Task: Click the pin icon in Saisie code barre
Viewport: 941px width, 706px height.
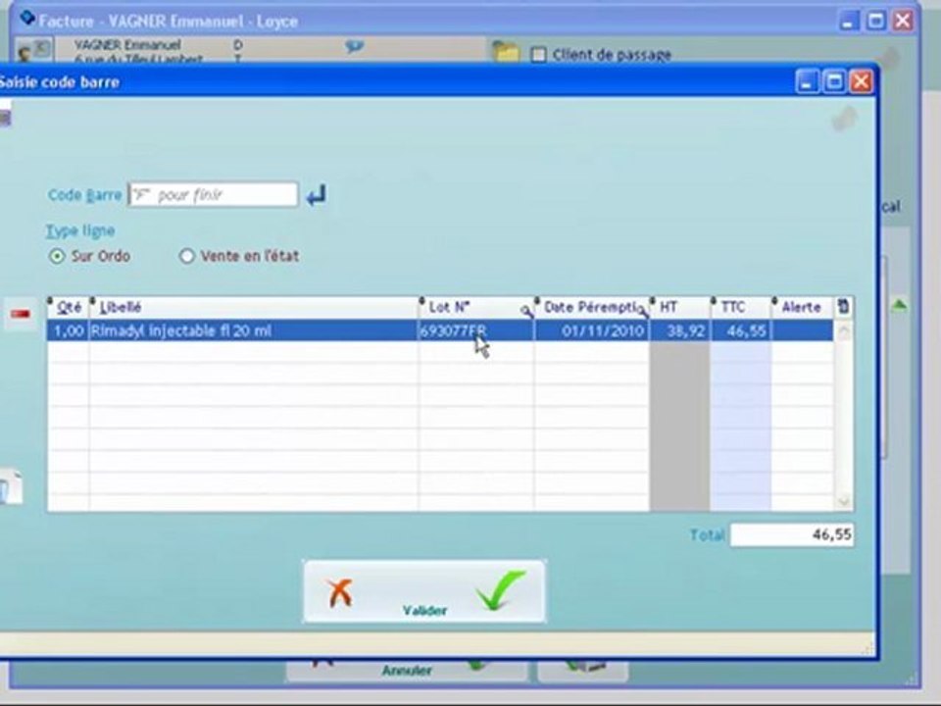Action: (845, 119)
